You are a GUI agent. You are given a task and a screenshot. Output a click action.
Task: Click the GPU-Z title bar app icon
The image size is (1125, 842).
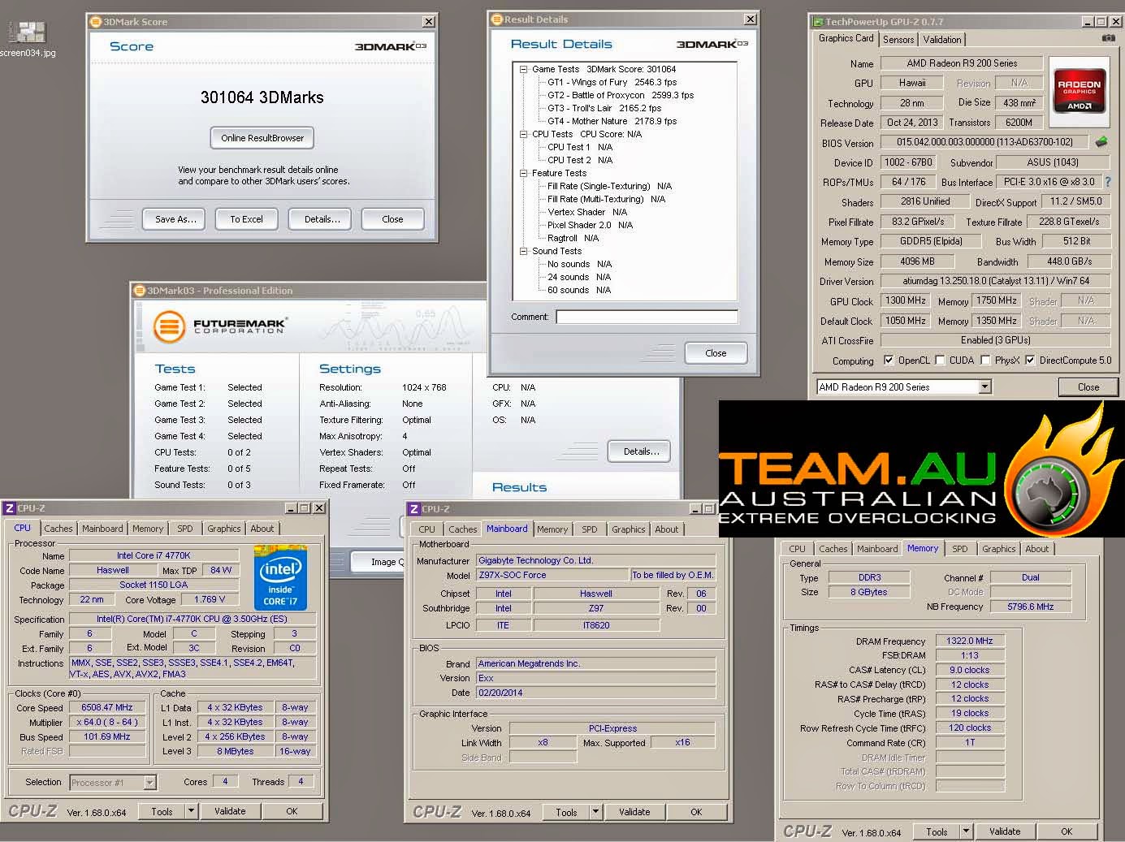coord(819,22)
